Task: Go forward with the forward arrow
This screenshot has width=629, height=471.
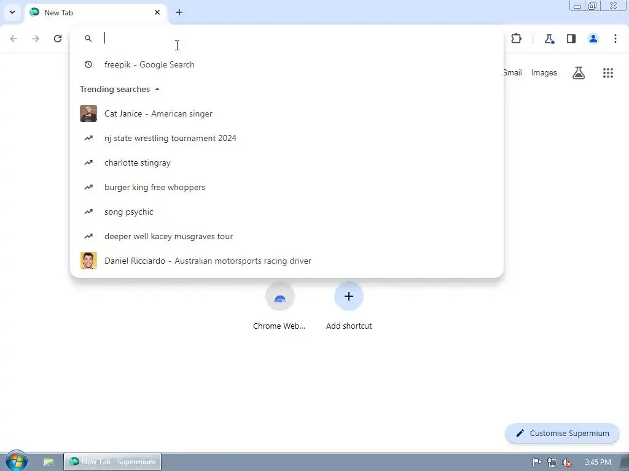Action: [36, 39]
